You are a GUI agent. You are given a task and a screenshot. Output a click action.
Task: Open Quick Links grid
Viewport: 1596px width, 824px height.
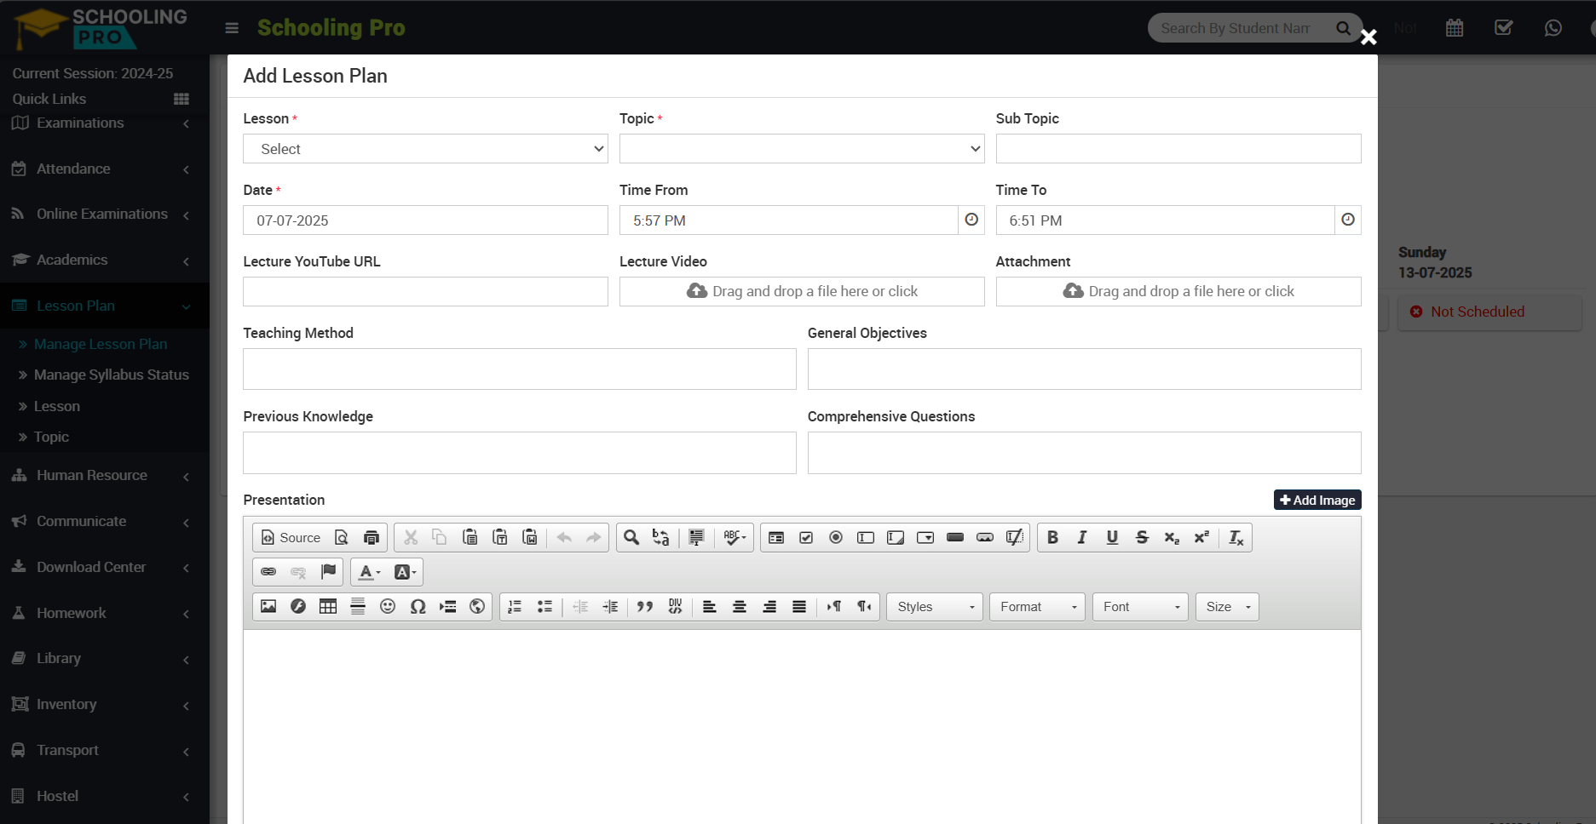181,99
